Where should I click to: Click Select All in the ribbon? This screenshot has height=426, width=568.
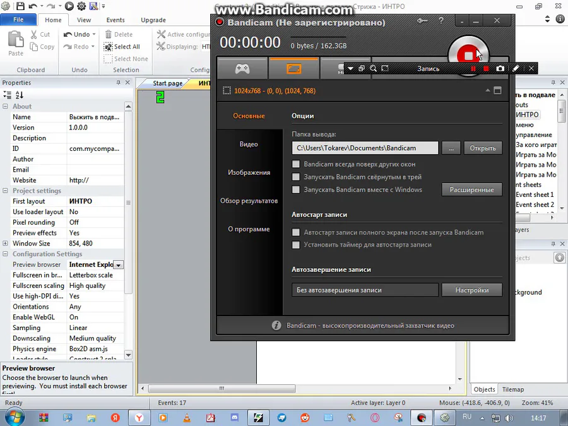pos(122,47)
